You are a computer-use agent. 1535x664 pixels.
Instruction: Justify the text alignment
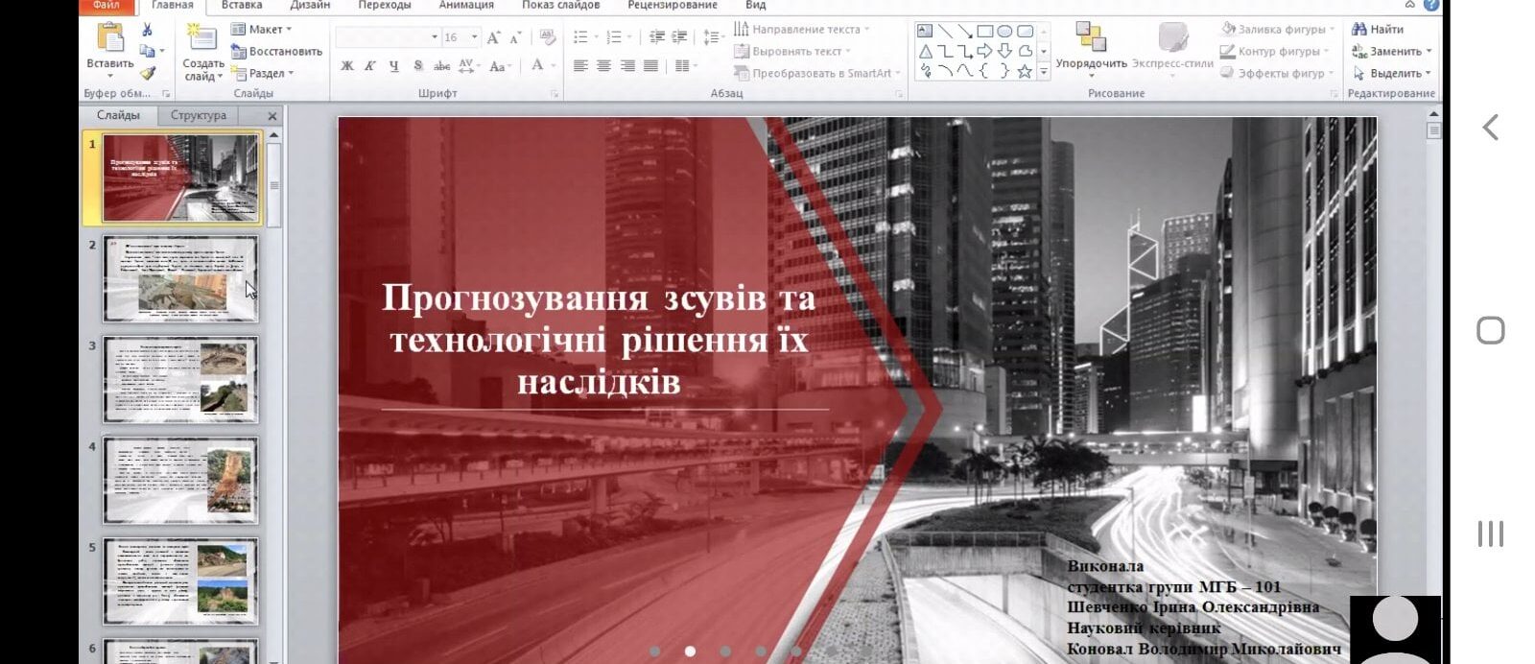click(650, 66)
